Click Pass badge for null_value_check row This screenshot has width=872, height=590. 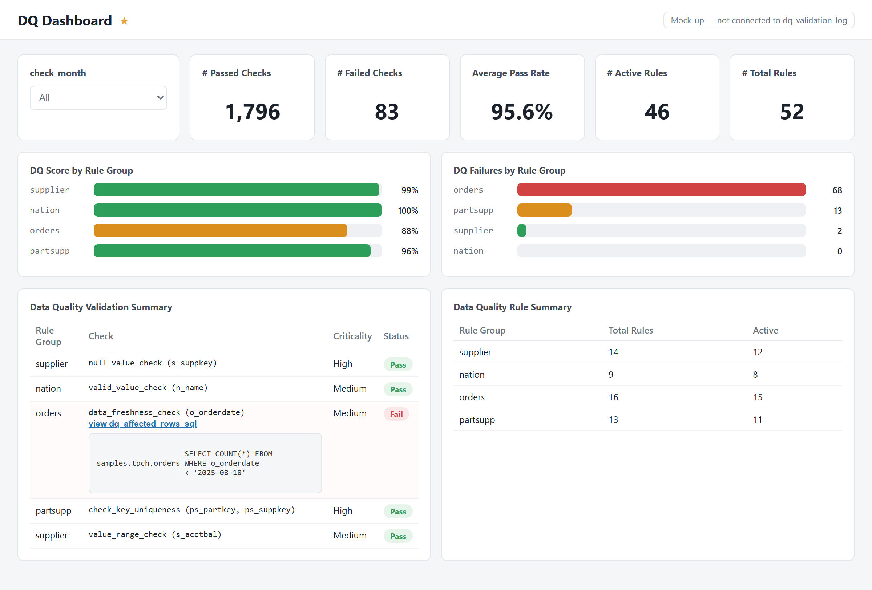pos(398,365)
